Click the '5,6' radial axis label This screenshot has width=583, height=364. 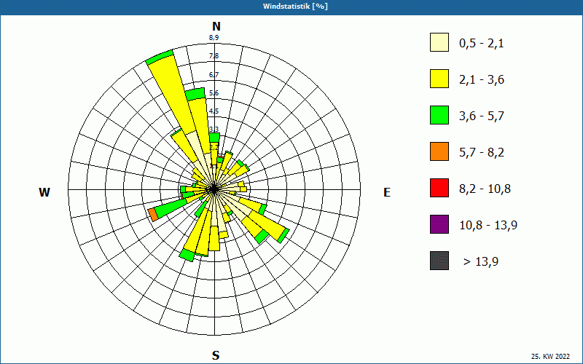[x=214, y=93]
